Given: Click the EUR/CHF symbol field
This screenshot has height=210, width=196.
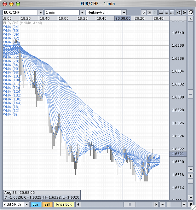Looking at the screenshot, I should [x=20, y=12].
